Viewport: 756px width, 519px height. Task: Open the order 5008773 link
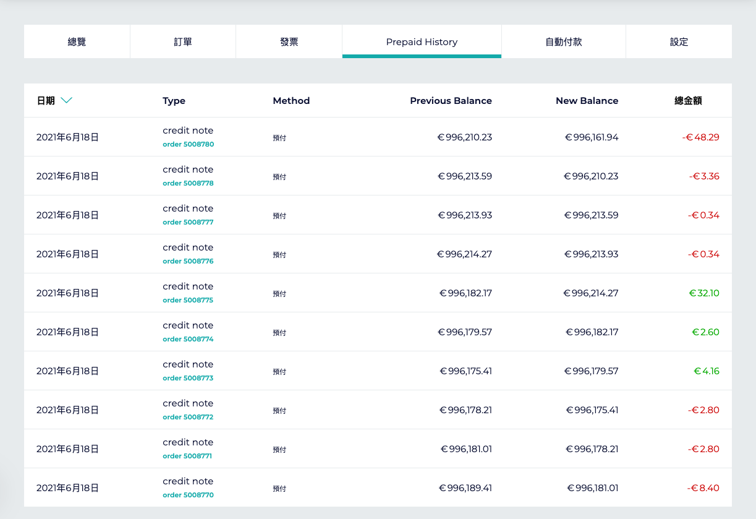click(x=188, y=378)
